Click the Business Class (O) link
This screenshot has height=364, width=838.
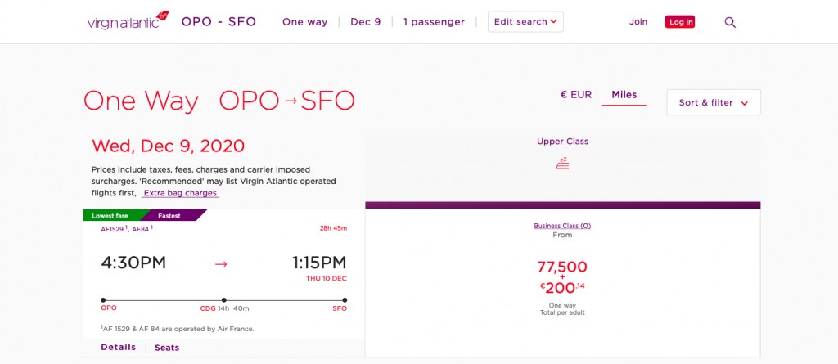(x=562, y=226)
